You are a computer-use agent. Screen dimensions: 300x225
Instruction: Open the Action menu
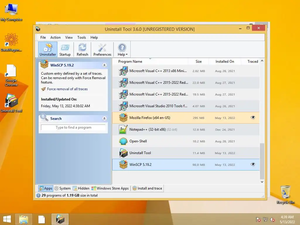click(x=55, y=37)
